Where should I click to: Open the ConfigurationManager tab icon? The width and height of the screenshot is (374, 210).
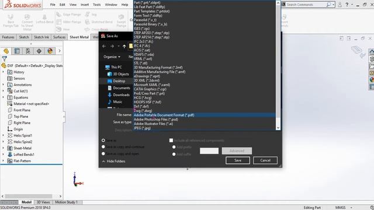[x=28, y=51]
